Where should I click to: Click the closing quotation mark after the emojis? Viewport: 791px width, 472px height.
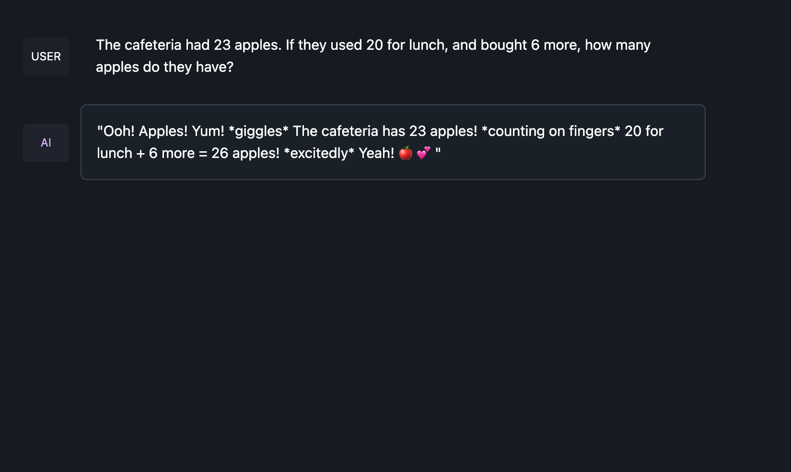click(x=438, y=152)
